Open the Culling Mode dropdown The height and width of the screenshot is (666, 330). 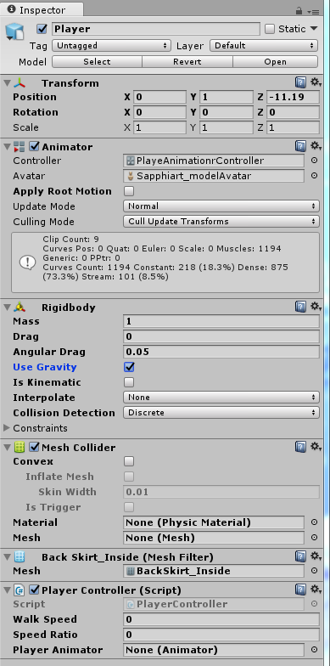point(221,221)
